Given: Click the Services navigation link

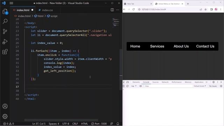Looking at the screenshot, I should 157,46.
